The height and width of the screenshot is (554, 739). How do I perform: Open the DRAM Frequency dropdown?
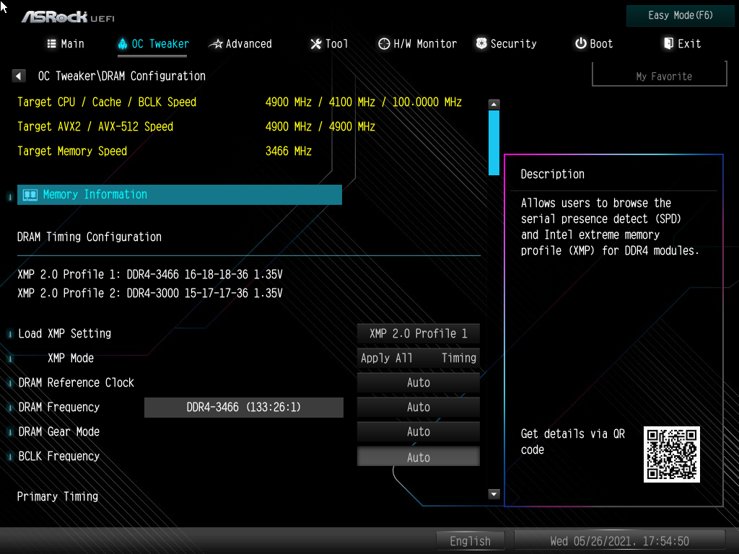418,407
